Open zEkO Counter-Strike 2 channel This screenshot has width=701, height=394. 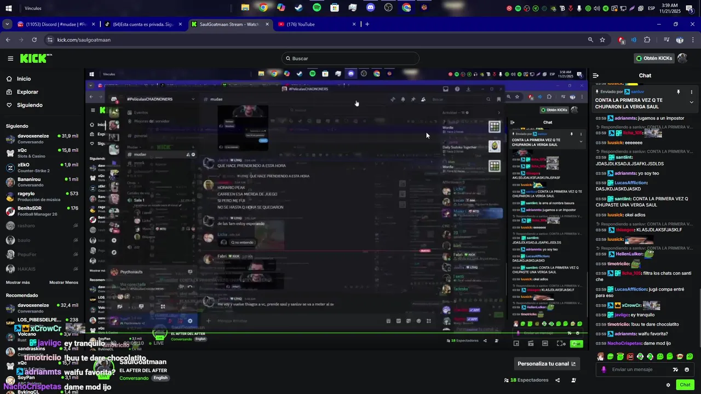42,167
